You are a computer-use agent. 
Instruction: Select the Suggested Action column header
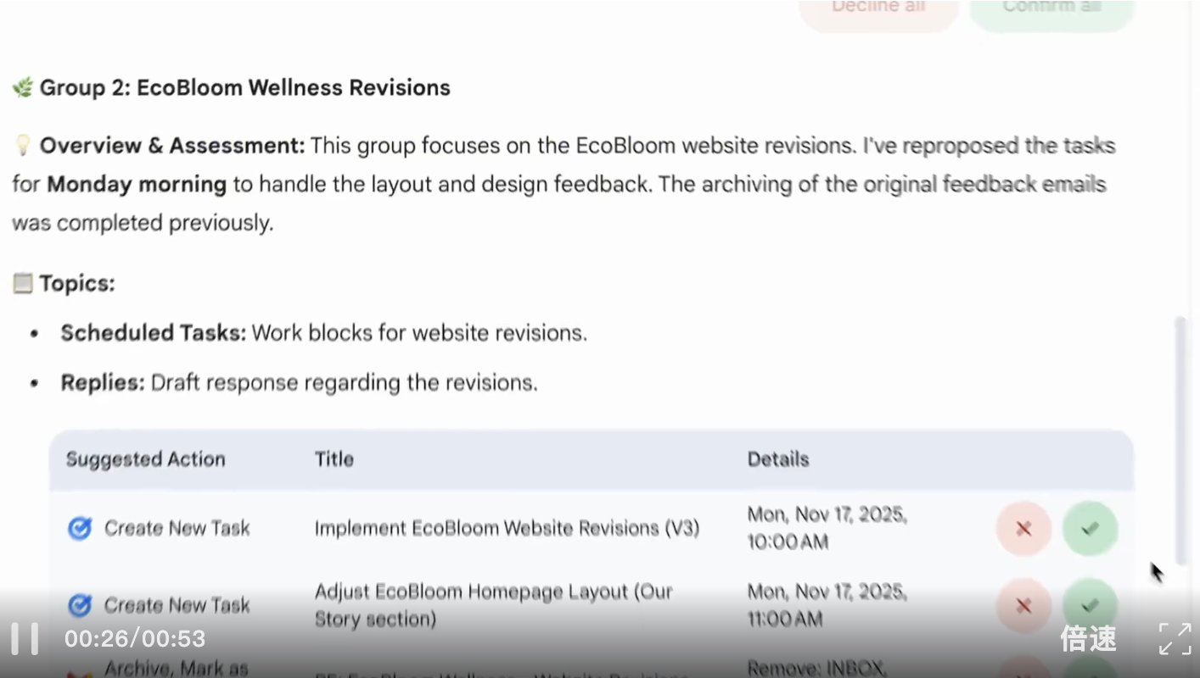click(146, 459)
